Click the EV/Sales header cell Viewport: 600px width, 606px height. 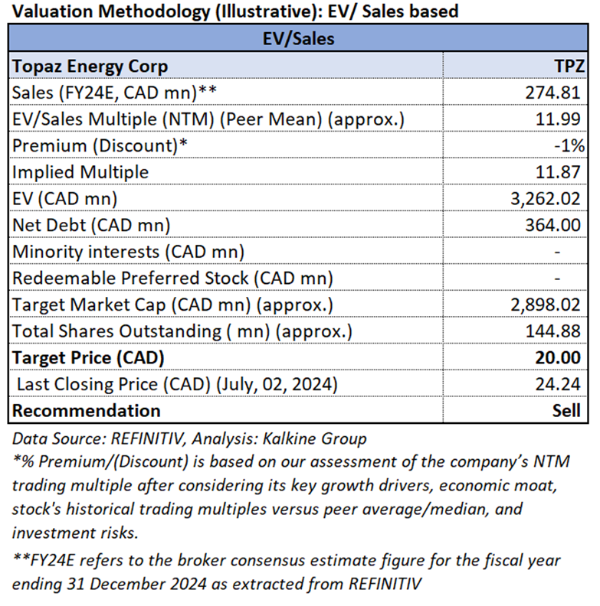(x=298, y=39)
